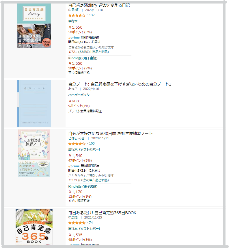Click the お姫さま練習ノート cover image
The height and width of the screenshot is (248, 229).
point(34,153)
